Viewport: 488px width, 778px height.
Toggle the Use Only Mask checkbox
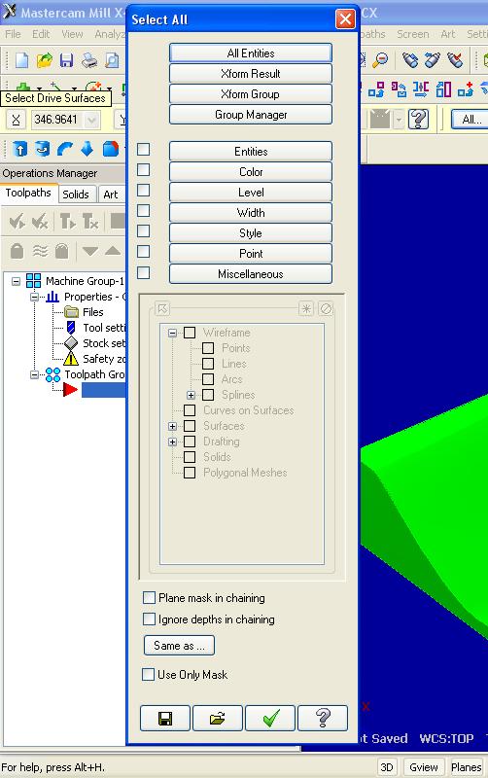149,674
